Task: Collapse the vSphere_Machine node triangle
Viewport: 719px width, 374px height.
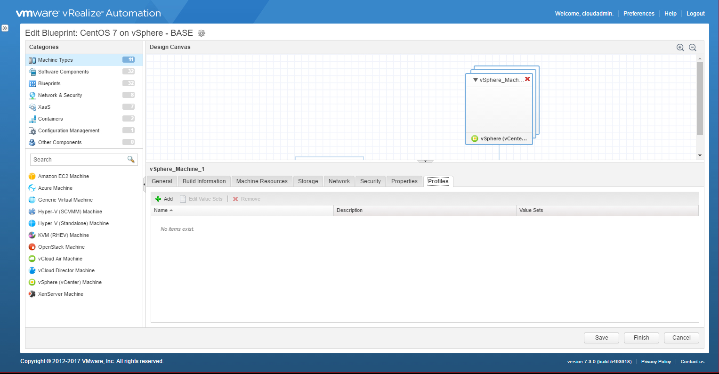Action: pos(476,80)
